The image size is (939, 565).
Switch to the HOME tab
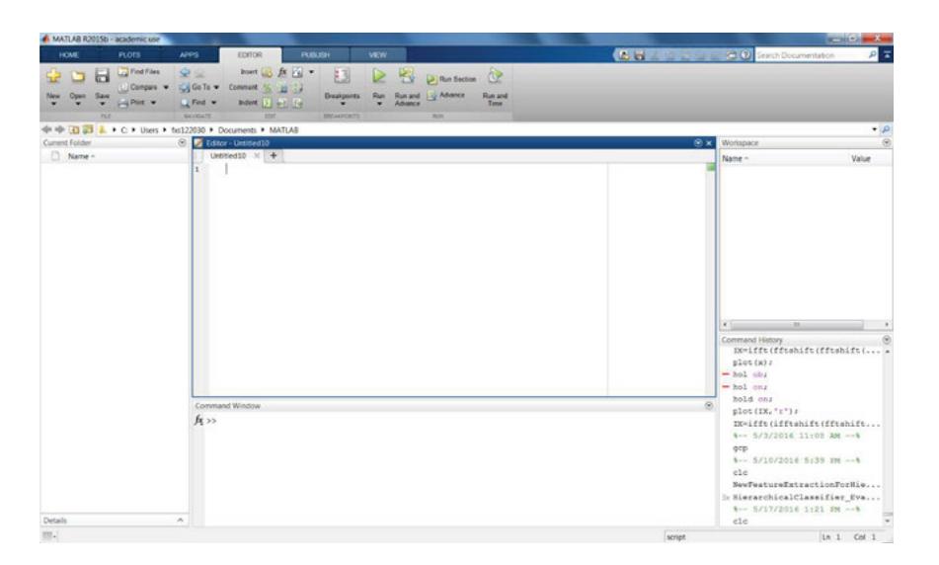pyautogui.click(x=69, y=55)
